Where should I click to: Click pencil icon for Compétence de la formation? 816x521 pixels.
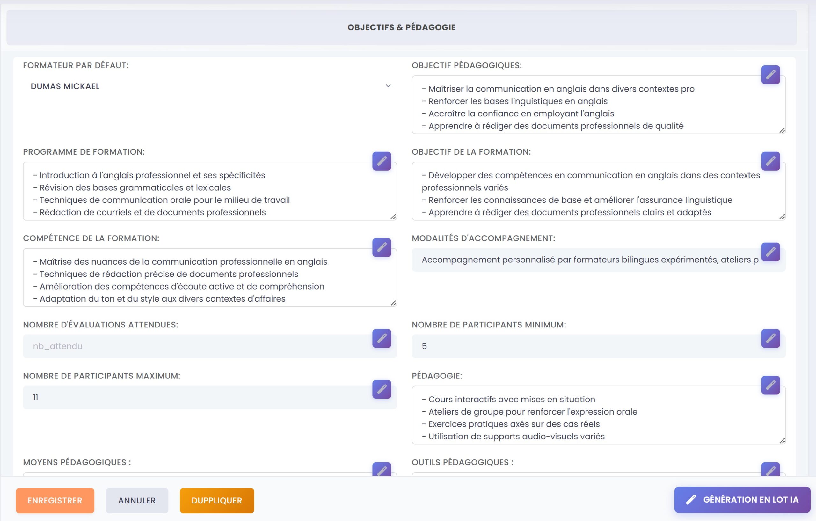click(x=382, y=247)
